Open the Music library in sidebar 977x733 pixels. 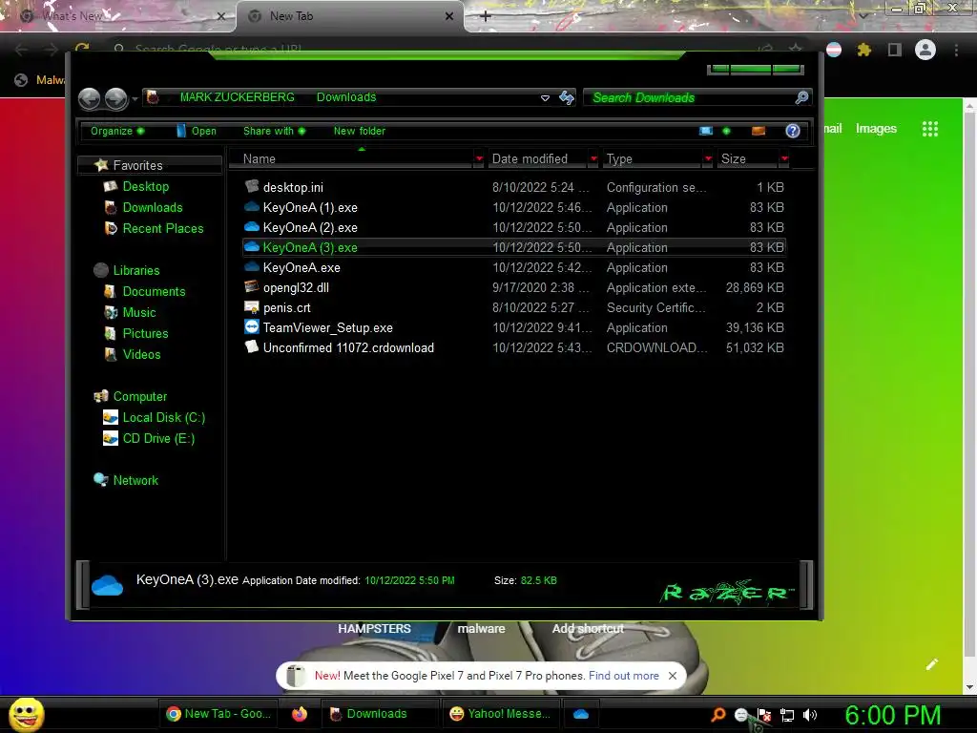pyautogui.click(x=139, y=312)
